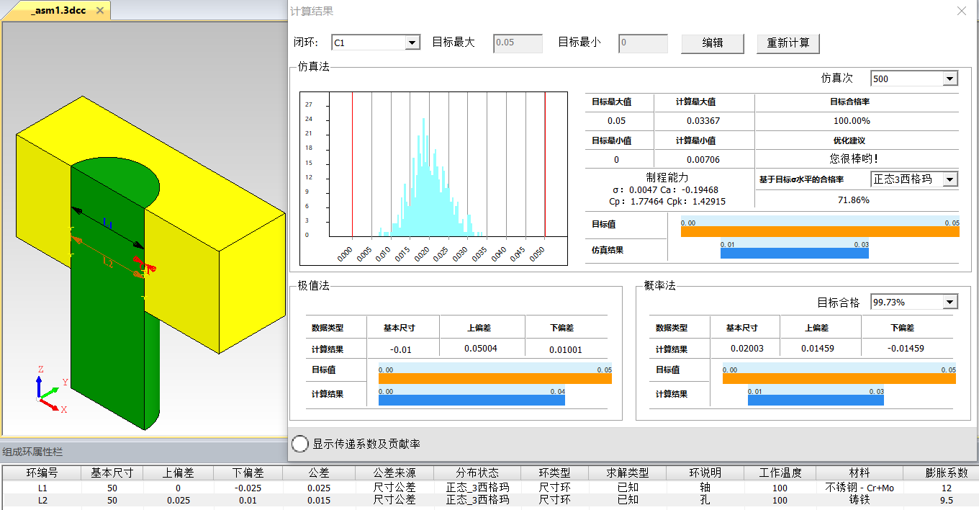Click the 环编号 column header
This screenshot has width=979, height=510.
pyautogui.click(x=42, y=473)
